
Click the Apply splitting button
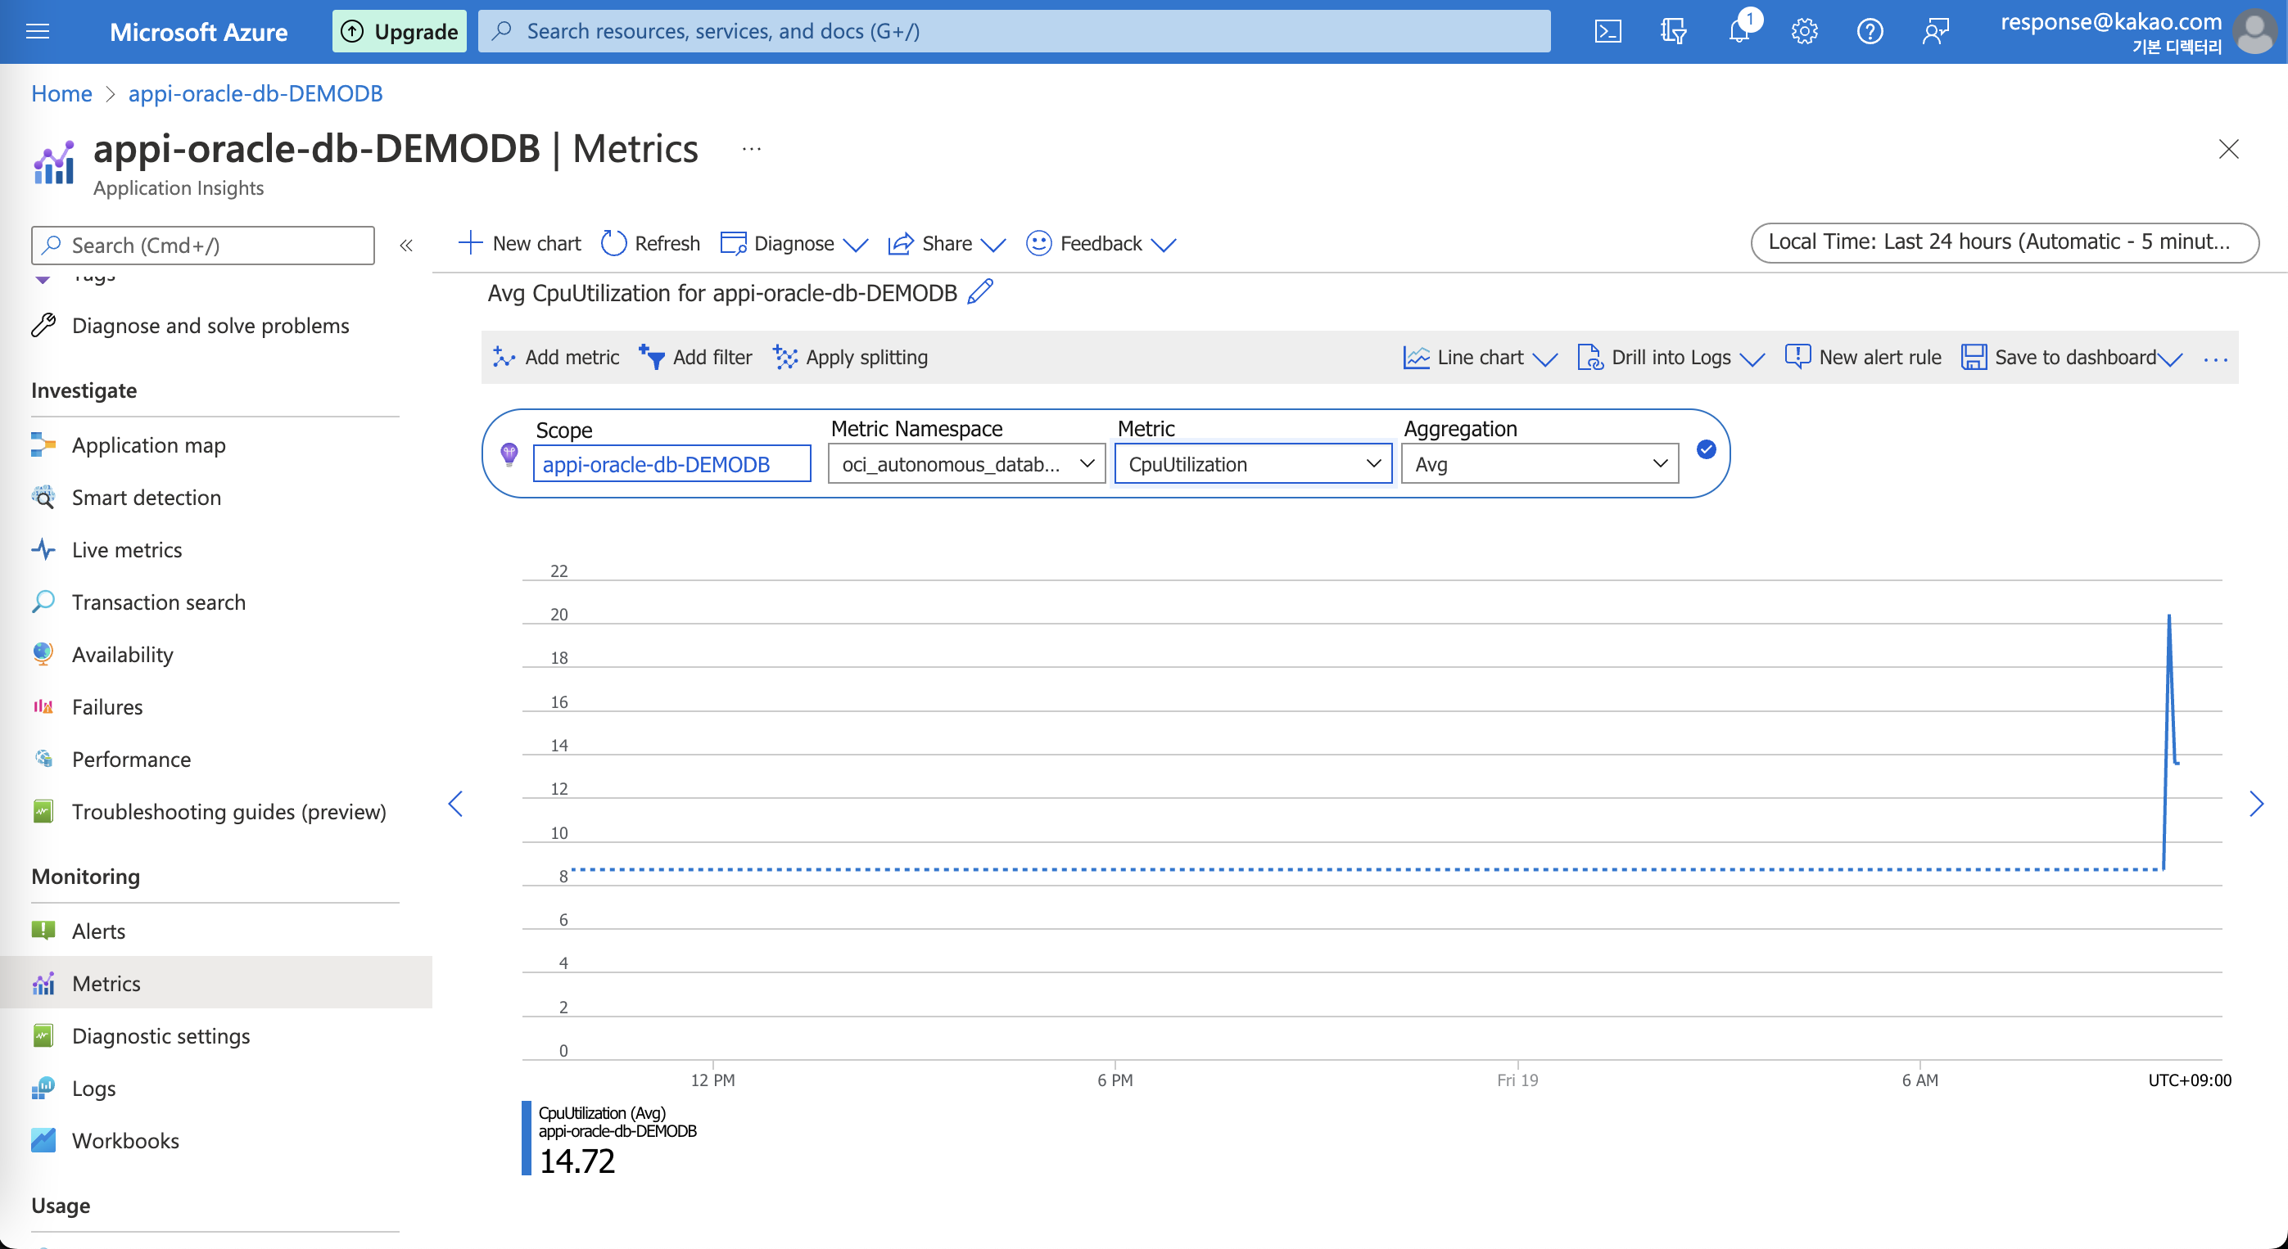[x=851, y=357]
